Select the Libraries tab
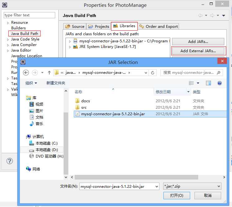Viewport: 232px width, 207px height. (x=124, y=26)
